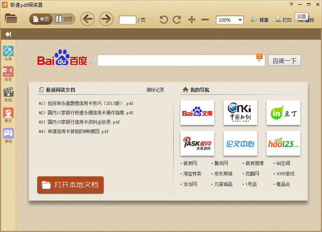
Task: Open the 当当网 link
Action: click(190, 184)
